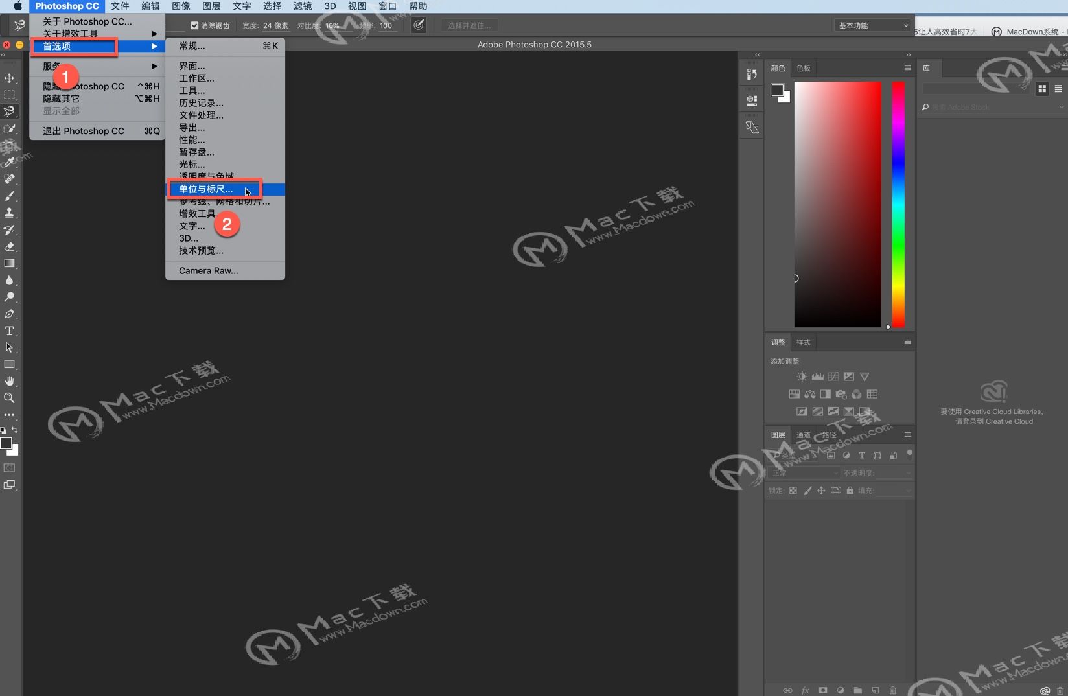Switch library to grid view
Image resolution: width=1068 pixels, height=696 pixels.
1042,89
